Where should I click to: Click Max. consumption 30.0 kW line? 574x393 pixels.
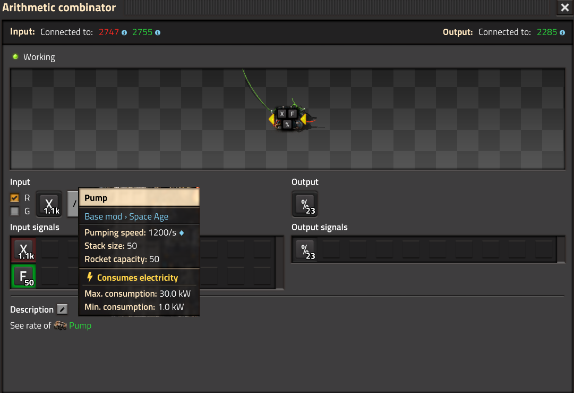(x=138, y=294)
